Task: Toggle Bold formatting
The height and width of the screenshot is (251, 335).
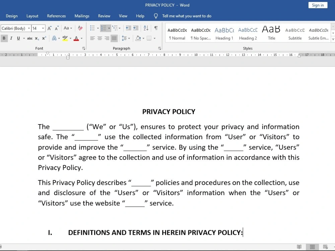Action: tap(4, 38)
